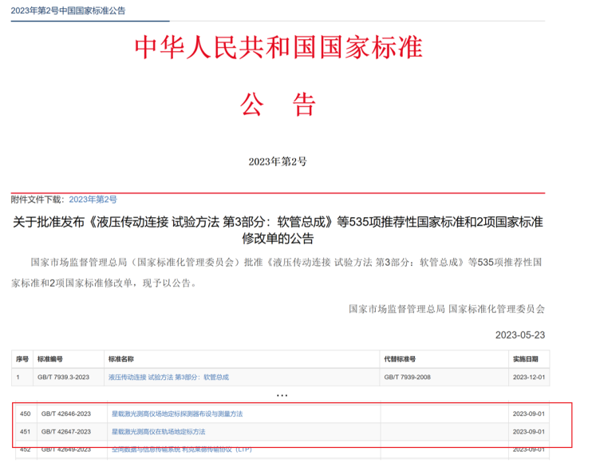
Task: Click the red 中华人民共和国国家标准 heading
Action: (x=278, y=49)
